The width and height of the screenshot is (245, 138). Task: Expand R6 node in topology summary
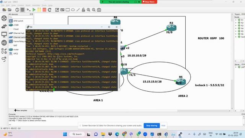click(236, 34)
